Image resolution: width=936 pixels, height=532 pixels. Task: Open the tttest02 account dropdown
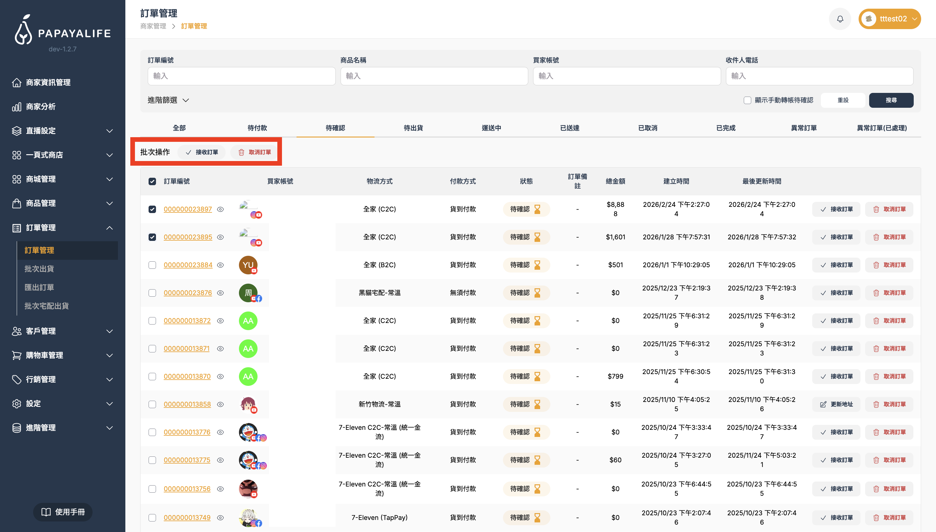coord(889,19)
